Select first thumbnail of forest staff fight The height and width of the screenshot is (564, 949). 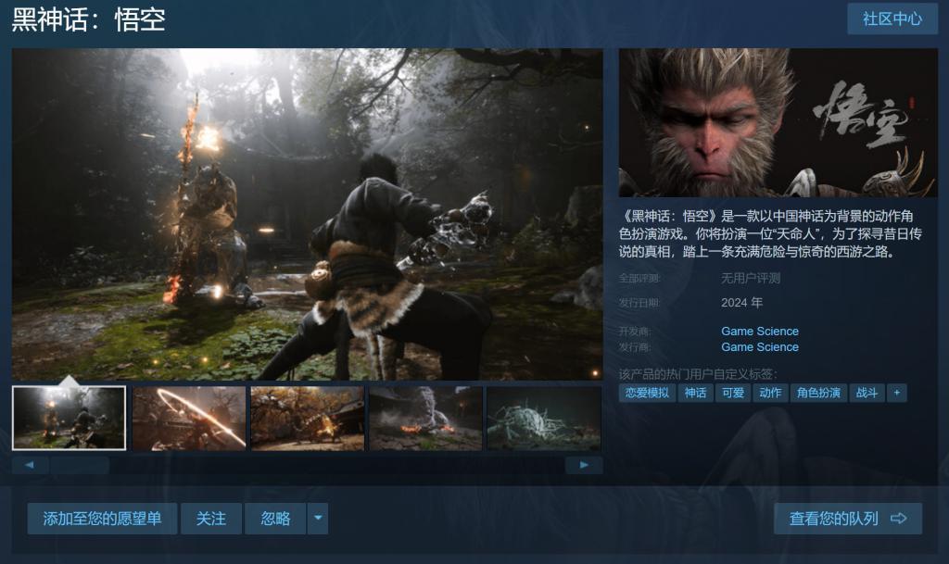coord(69,419)
